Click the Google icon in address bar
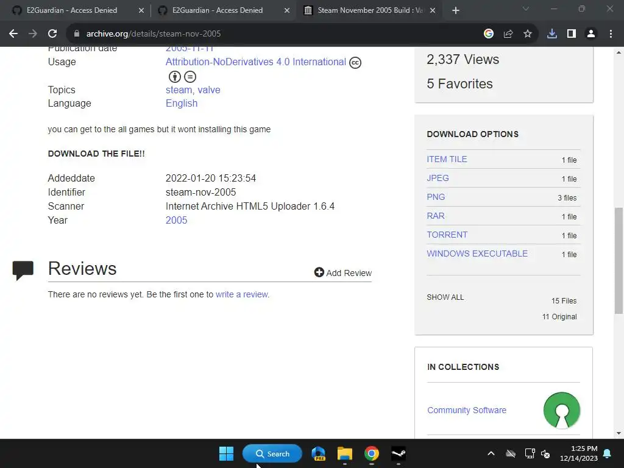 click(489, 34)
